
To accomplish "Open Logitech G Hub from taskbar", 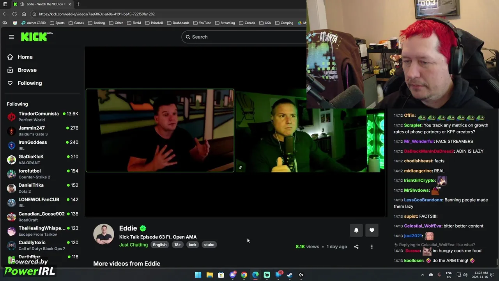I will tap(301, 275).
